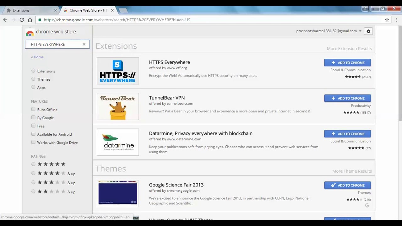
Task: Click the browser home icon
Action: pos(30,20)
